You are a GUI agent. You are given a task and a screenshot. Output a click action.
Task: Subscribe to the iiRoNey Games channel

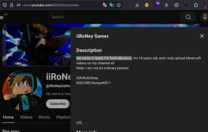[x=58, y=104]
